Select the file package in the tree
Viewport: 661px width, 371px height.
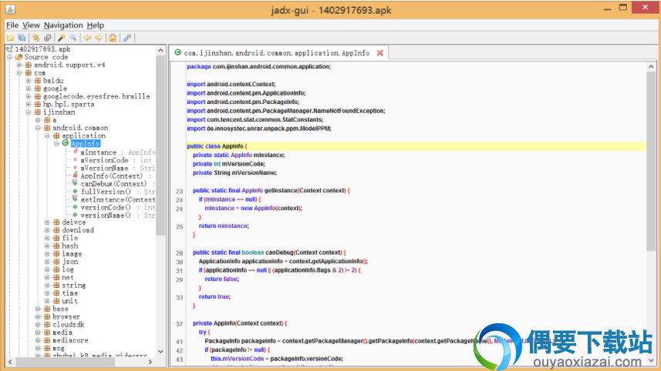click(70, 238)
